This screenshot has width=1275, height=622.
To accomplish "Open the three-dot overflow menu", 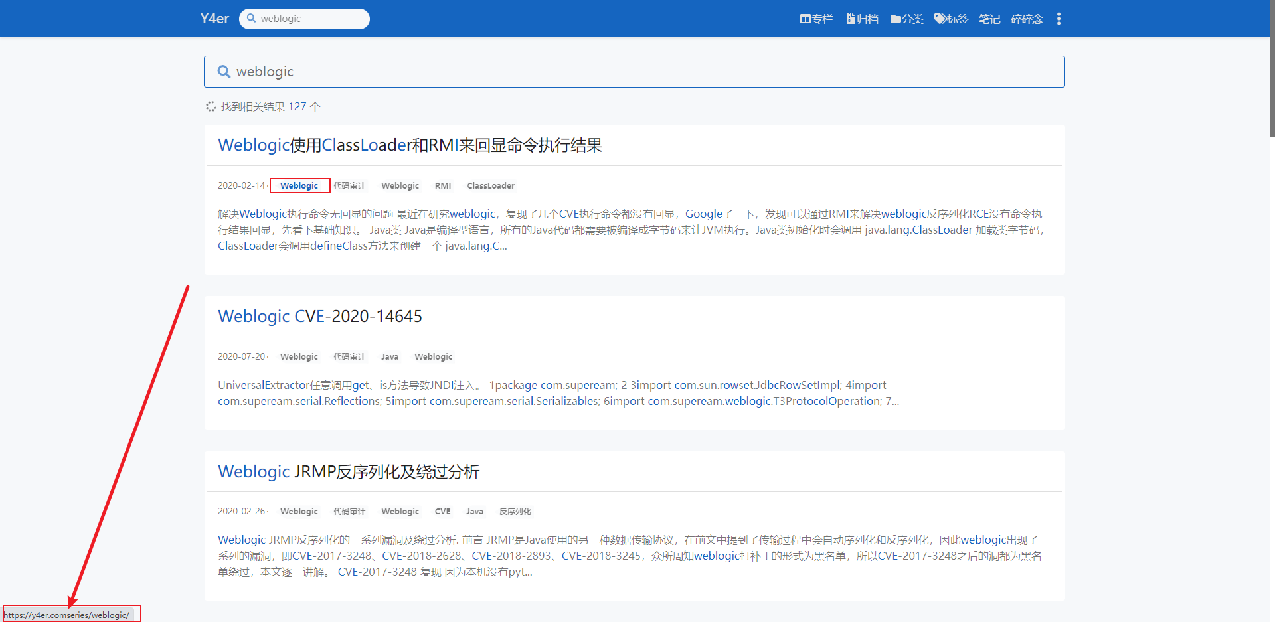I will click(1059, 19).
